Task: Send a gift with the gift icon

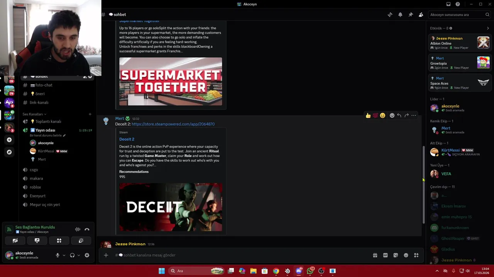Action: (x=375, y=255)
